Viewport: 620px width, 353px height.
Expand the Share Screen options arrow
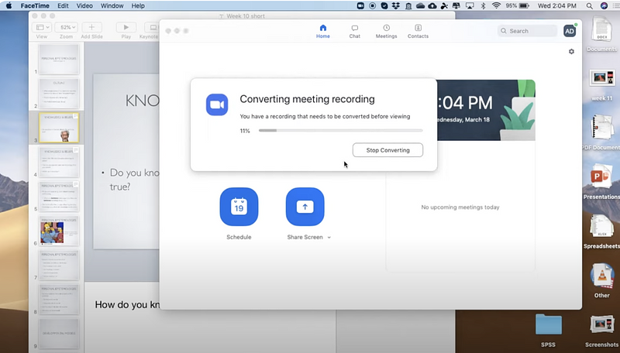329,238
